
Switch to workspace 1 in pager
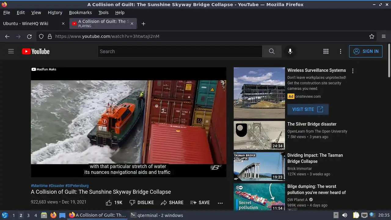click(13, 215)
